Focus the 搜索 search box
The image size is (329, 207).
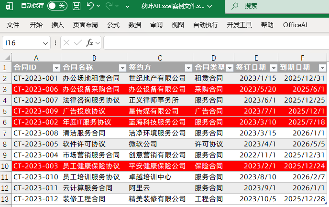pyautogui.click(x=277, y=7)
